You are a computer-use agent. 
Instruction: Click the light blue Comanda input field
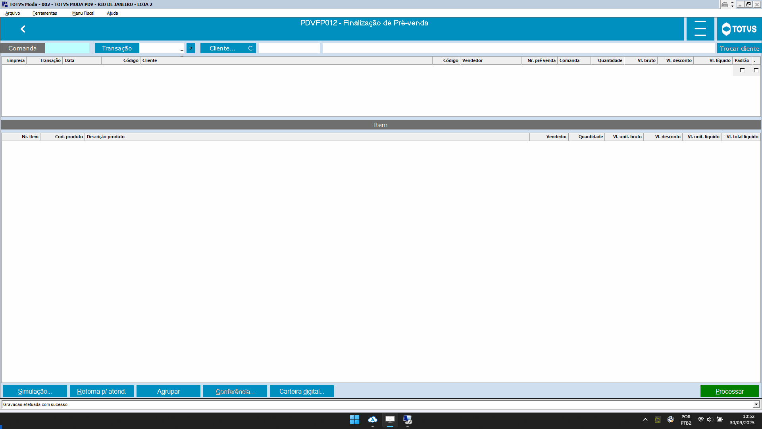[x=67, y=48]
